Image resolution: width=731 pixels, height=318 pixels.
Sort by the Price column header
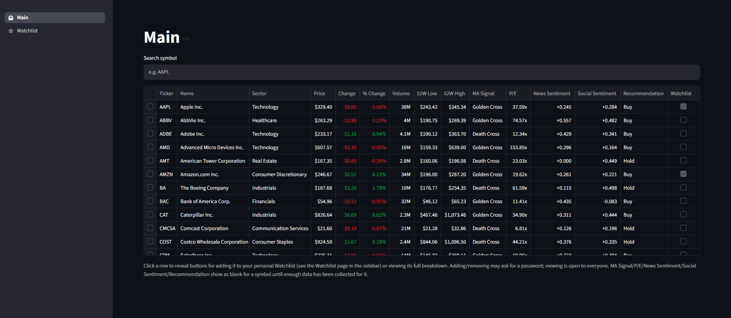pyautogui.click(x=323, y=93)
